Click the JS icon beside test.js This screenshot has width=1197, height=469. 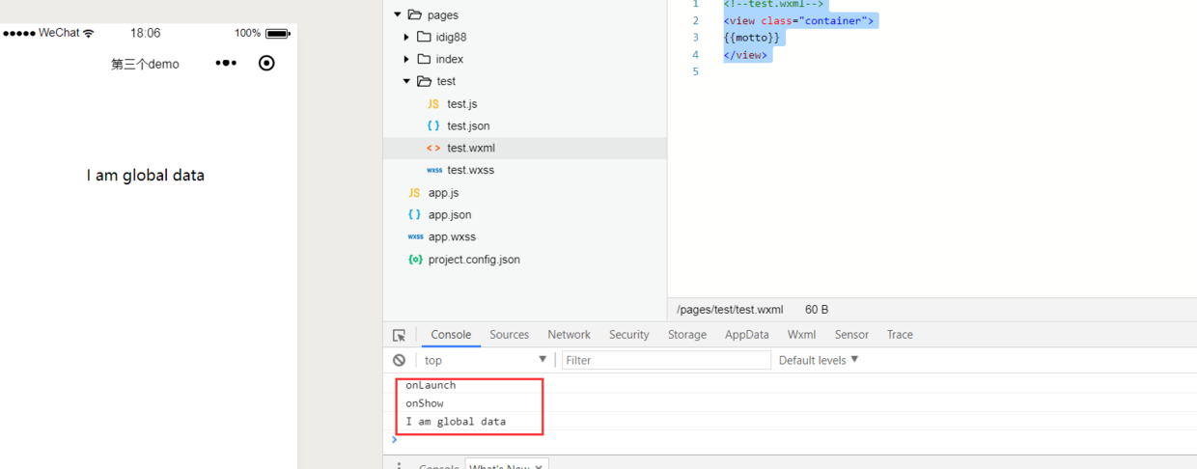[433, 103]
